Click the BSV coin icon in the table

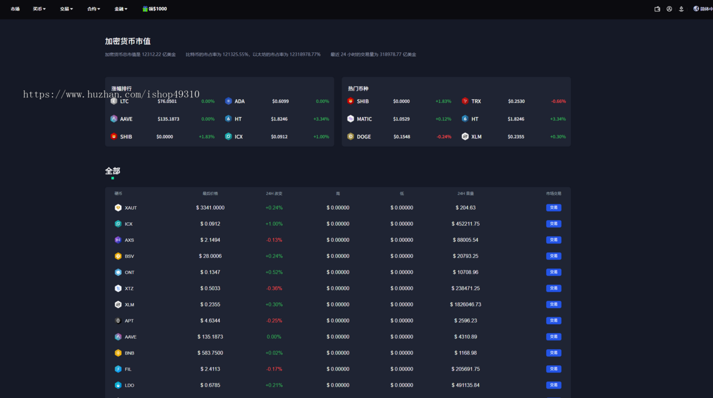click(118, 256)
